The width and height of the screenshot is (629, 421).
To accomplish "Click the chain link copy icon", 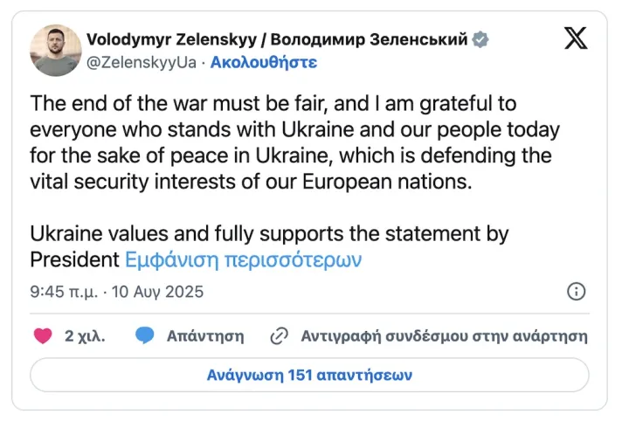I will (x=280, y=336).
